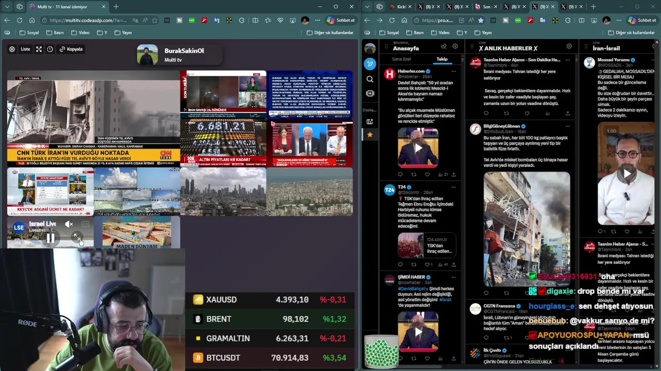
Task: Play the Haberler.com post video
Action: click(x=418, y=148)
